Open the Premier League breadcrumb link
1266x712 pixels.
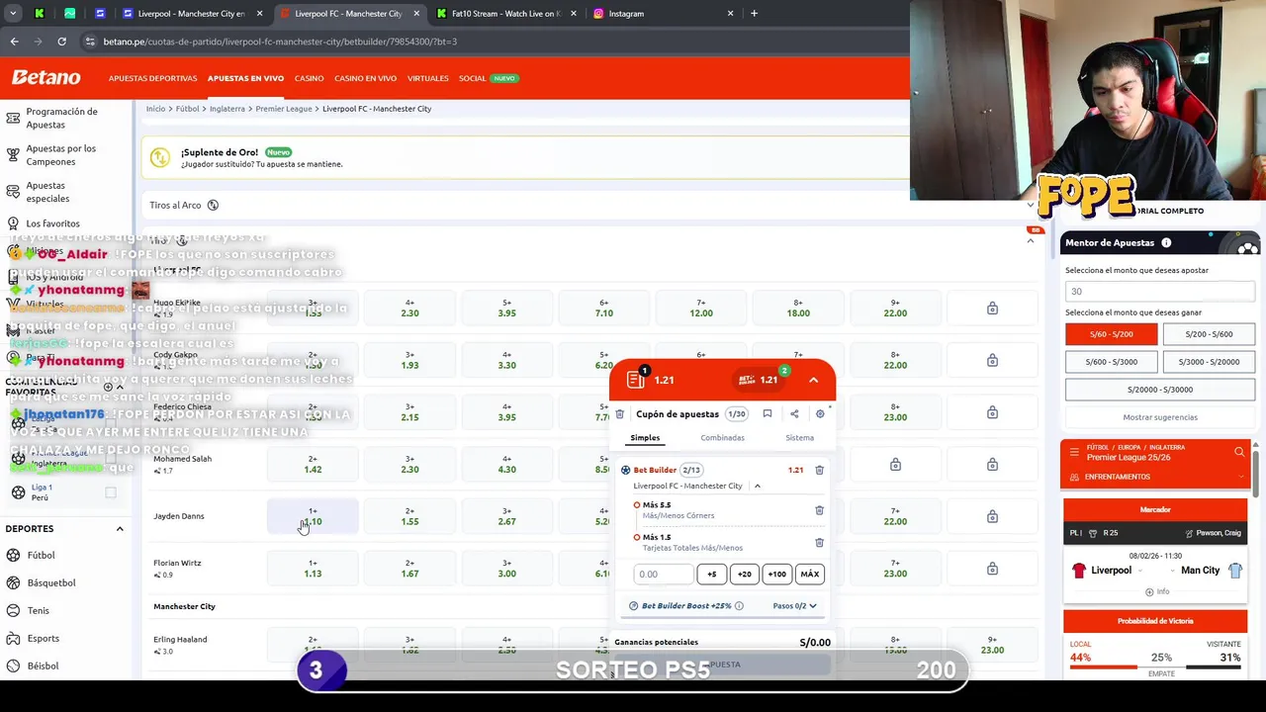tap(284, 109)
